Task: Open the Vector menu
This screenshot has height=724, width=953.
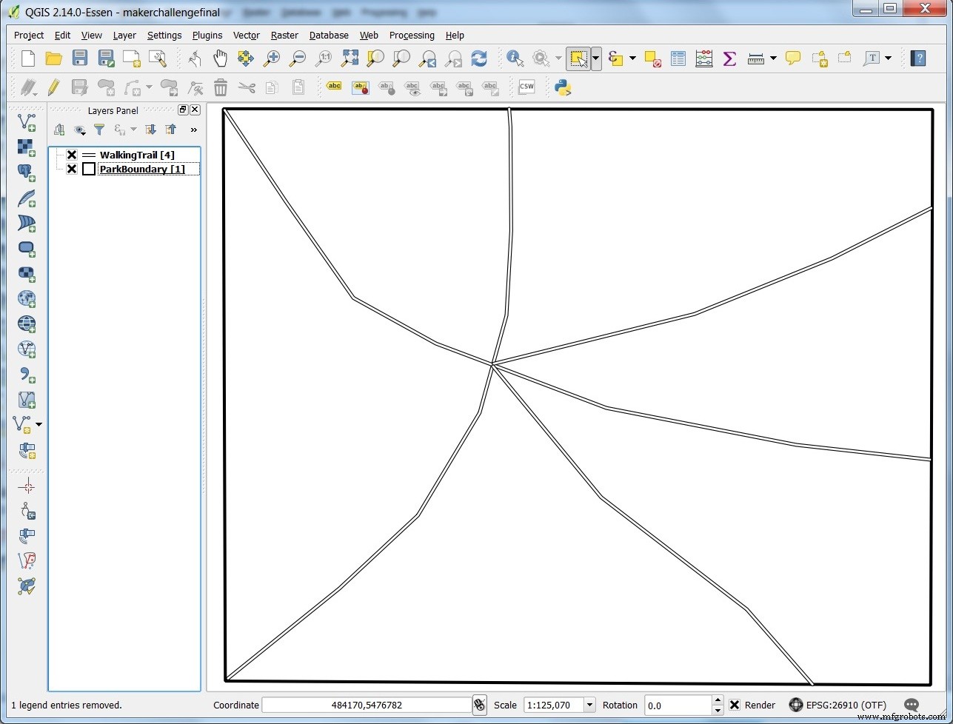Action: click(x=246, y=35)
